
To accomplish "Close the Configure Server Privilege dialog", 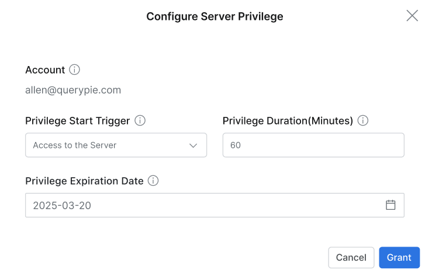I will point(412,16).
